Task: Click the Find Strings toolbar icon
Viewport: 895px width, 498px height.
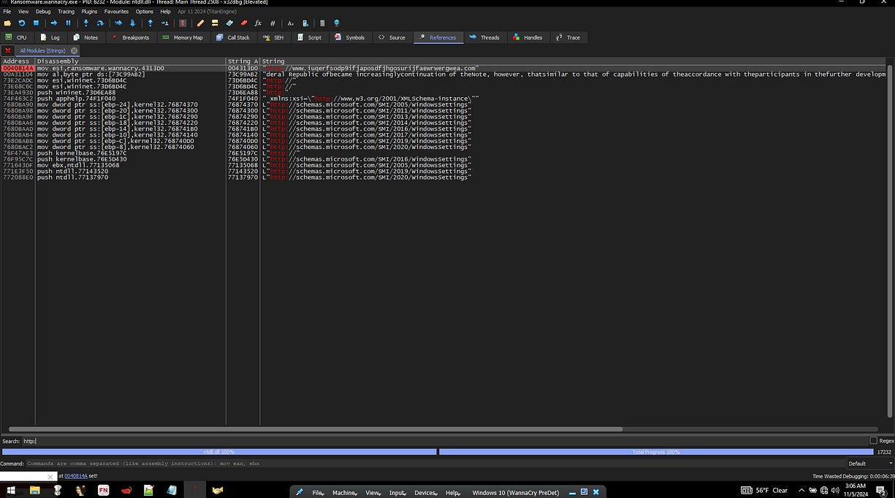Action: coord(290,23)
